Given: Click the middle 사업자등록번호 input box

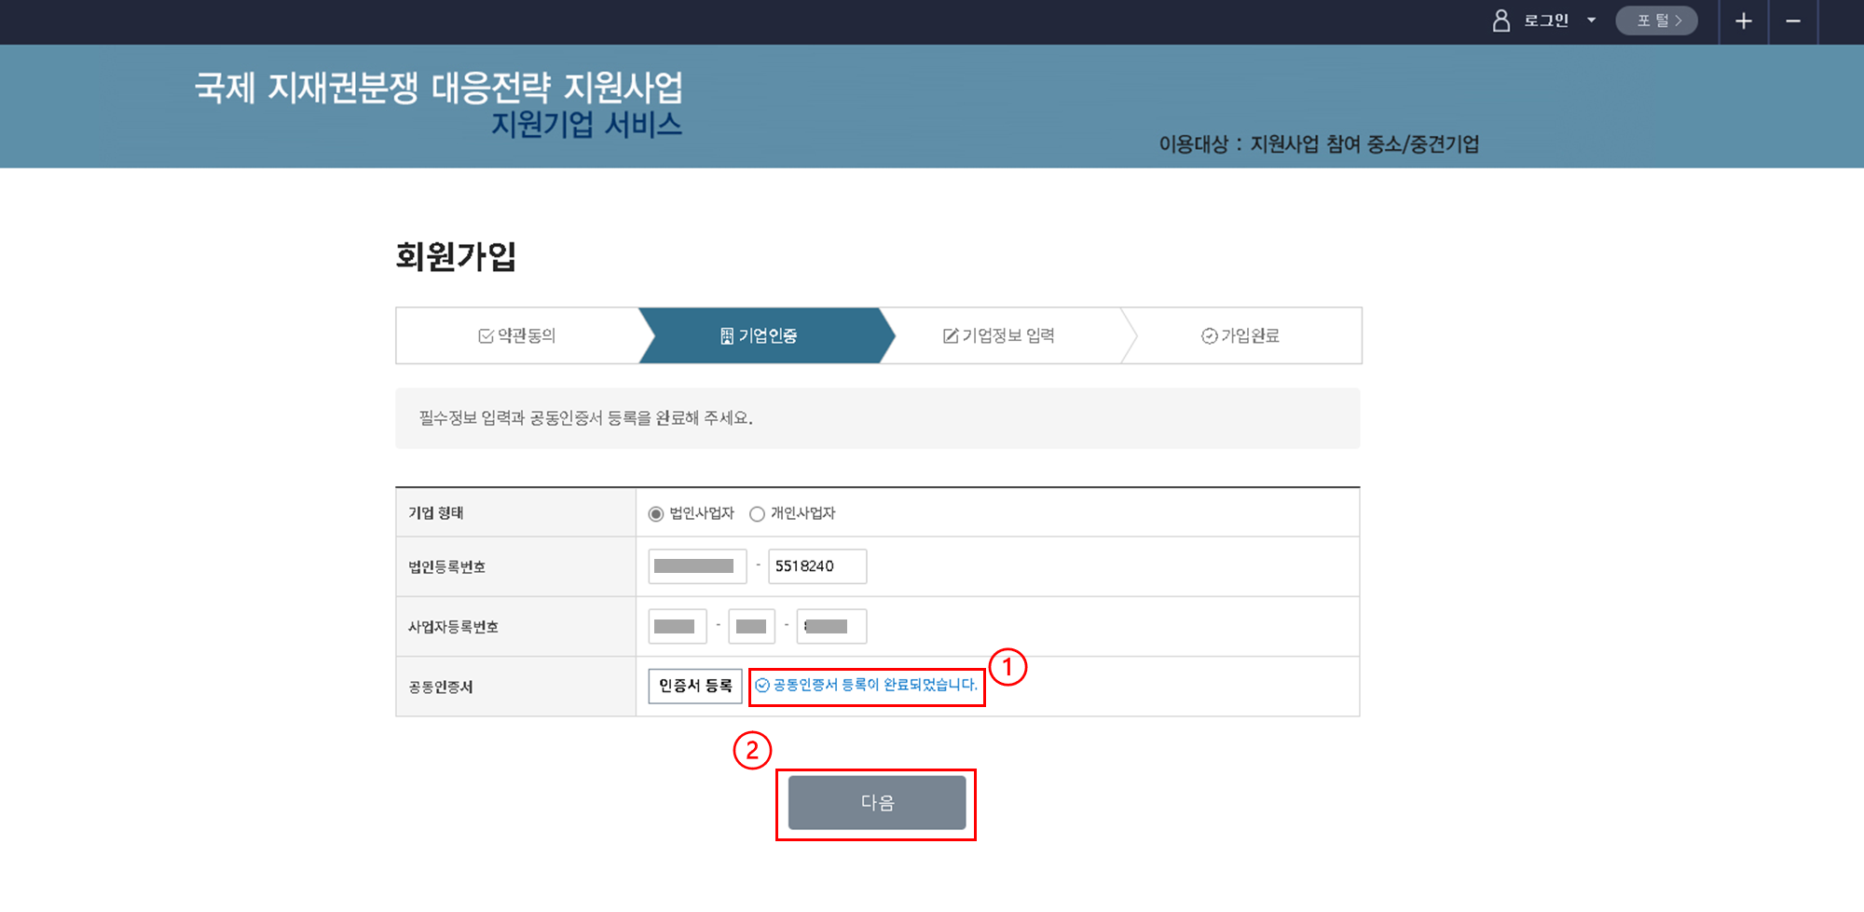Looking at the screenshot, I should coord(751,626).
